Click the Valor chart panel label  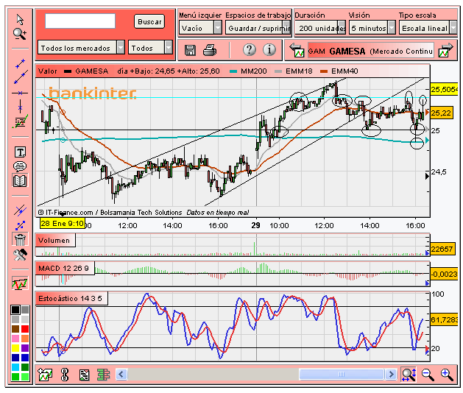48,71
